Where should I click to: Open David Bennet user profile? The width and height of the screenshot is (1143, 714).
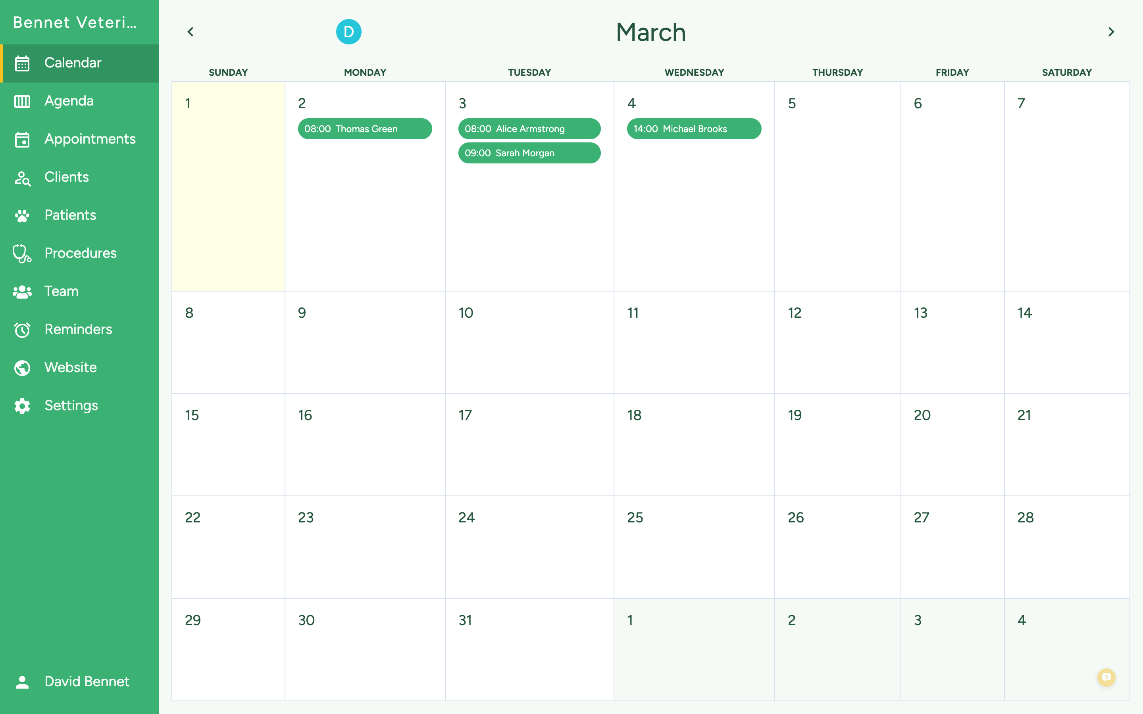(87, 681)
